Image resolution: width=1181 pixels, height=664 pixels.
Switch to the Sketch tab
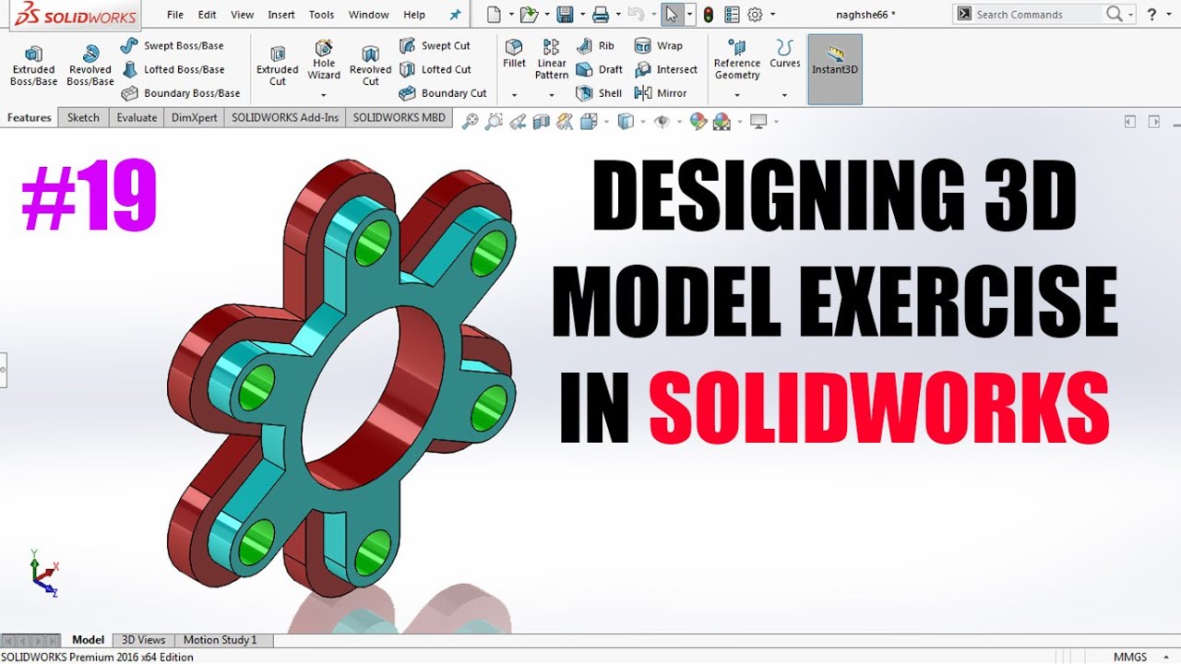[x=83, y=117]
